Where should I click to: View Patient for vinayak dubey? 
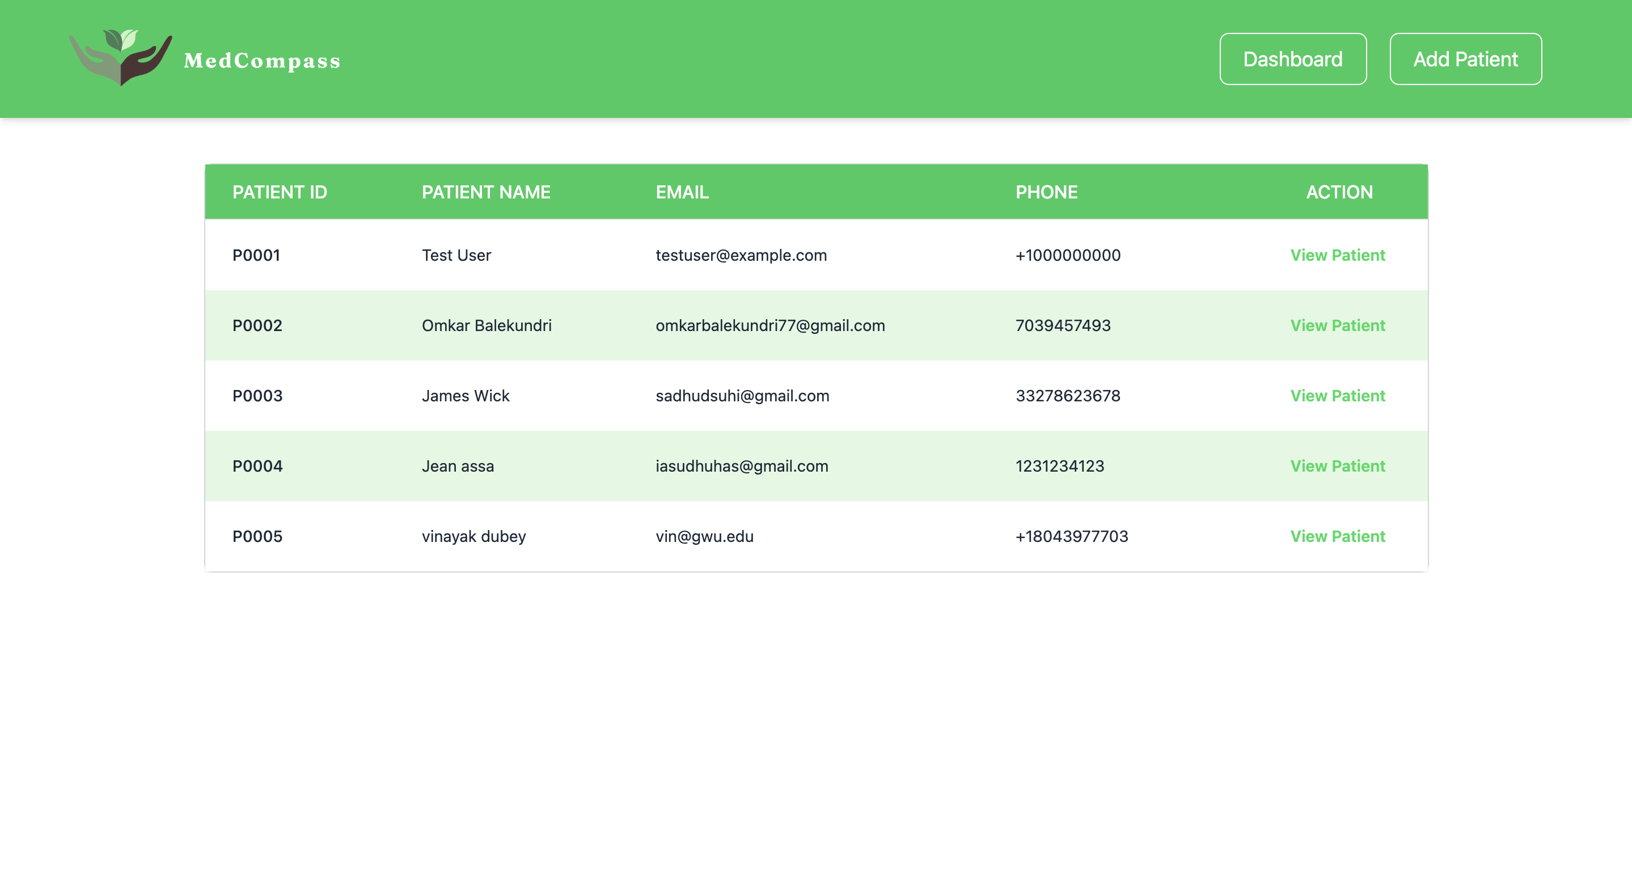(1337, 536)
